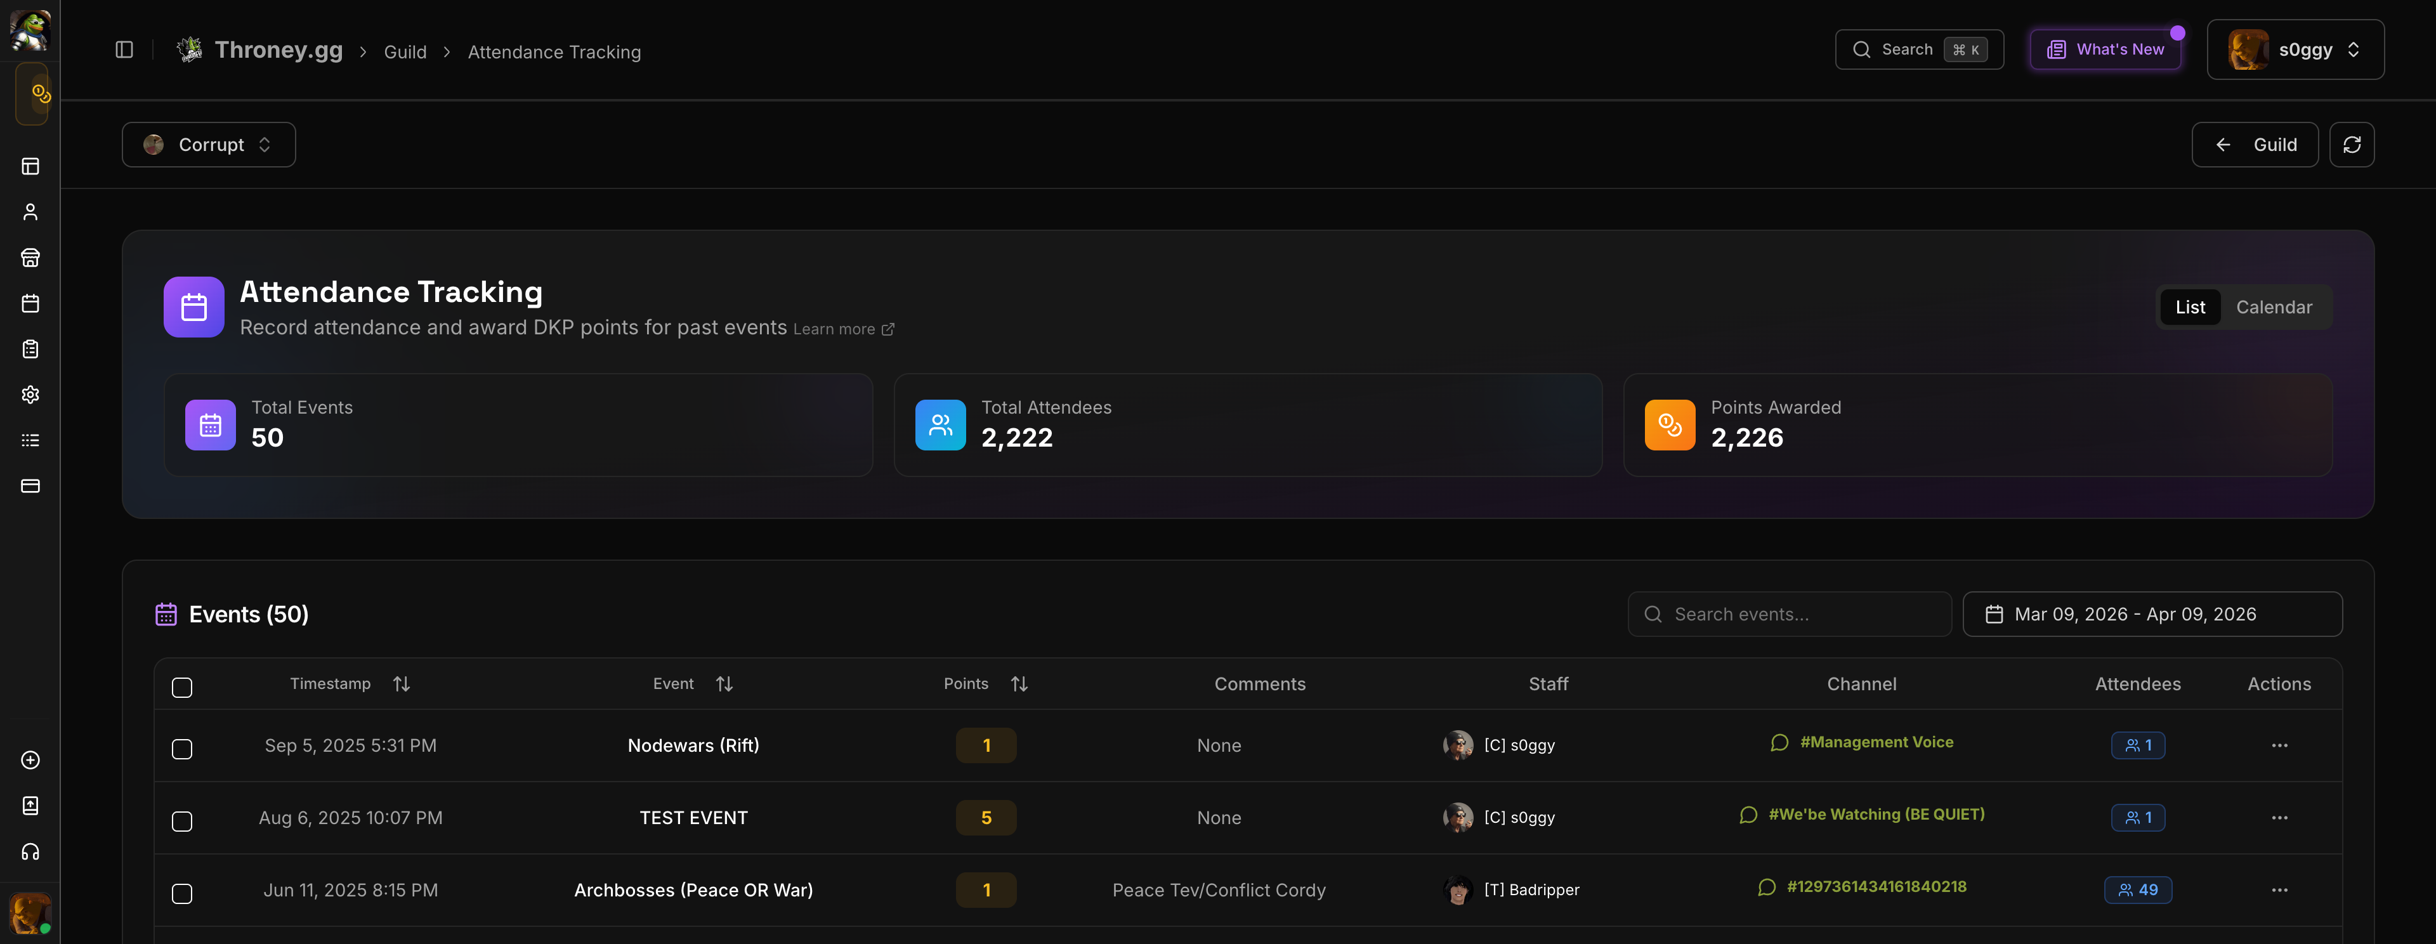Open the #Management Voice channel link

pyautogui.click(x=1861, y=742)
